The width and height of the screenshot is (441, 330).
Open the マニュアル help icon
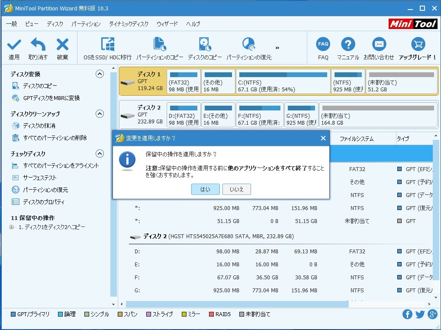348,45
